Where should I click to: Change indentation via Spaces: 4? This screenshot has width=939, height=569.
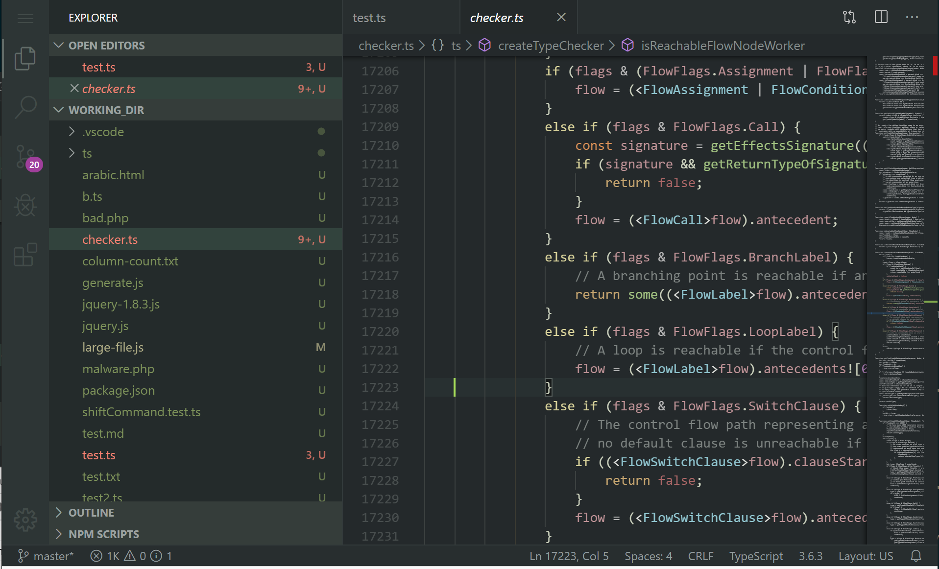[648, 556]
